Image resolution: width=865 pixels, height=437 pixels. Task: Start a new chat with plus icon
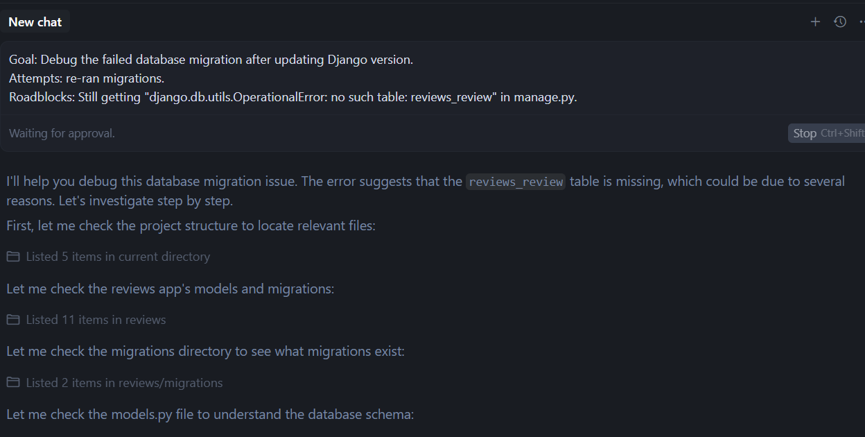click(815, 22)
